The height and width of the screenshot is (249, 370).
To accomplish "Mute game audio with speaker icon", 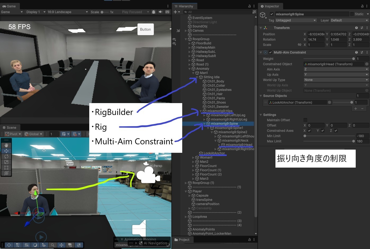I will (161, 12).
